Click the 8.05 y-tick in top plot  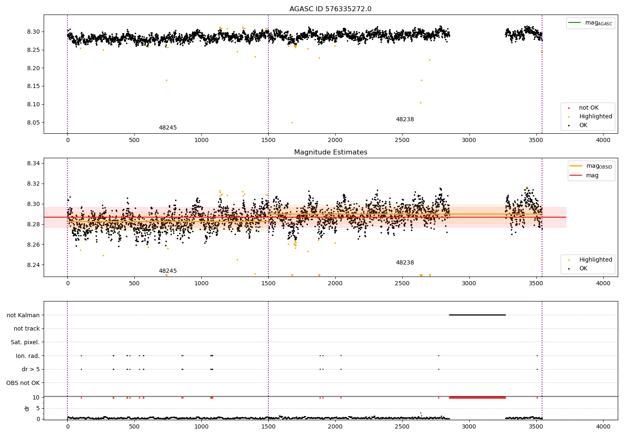click(x=33, y=122)
